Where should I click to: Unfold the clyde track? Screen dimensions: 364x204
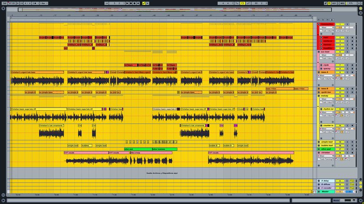tap(321, 65)
